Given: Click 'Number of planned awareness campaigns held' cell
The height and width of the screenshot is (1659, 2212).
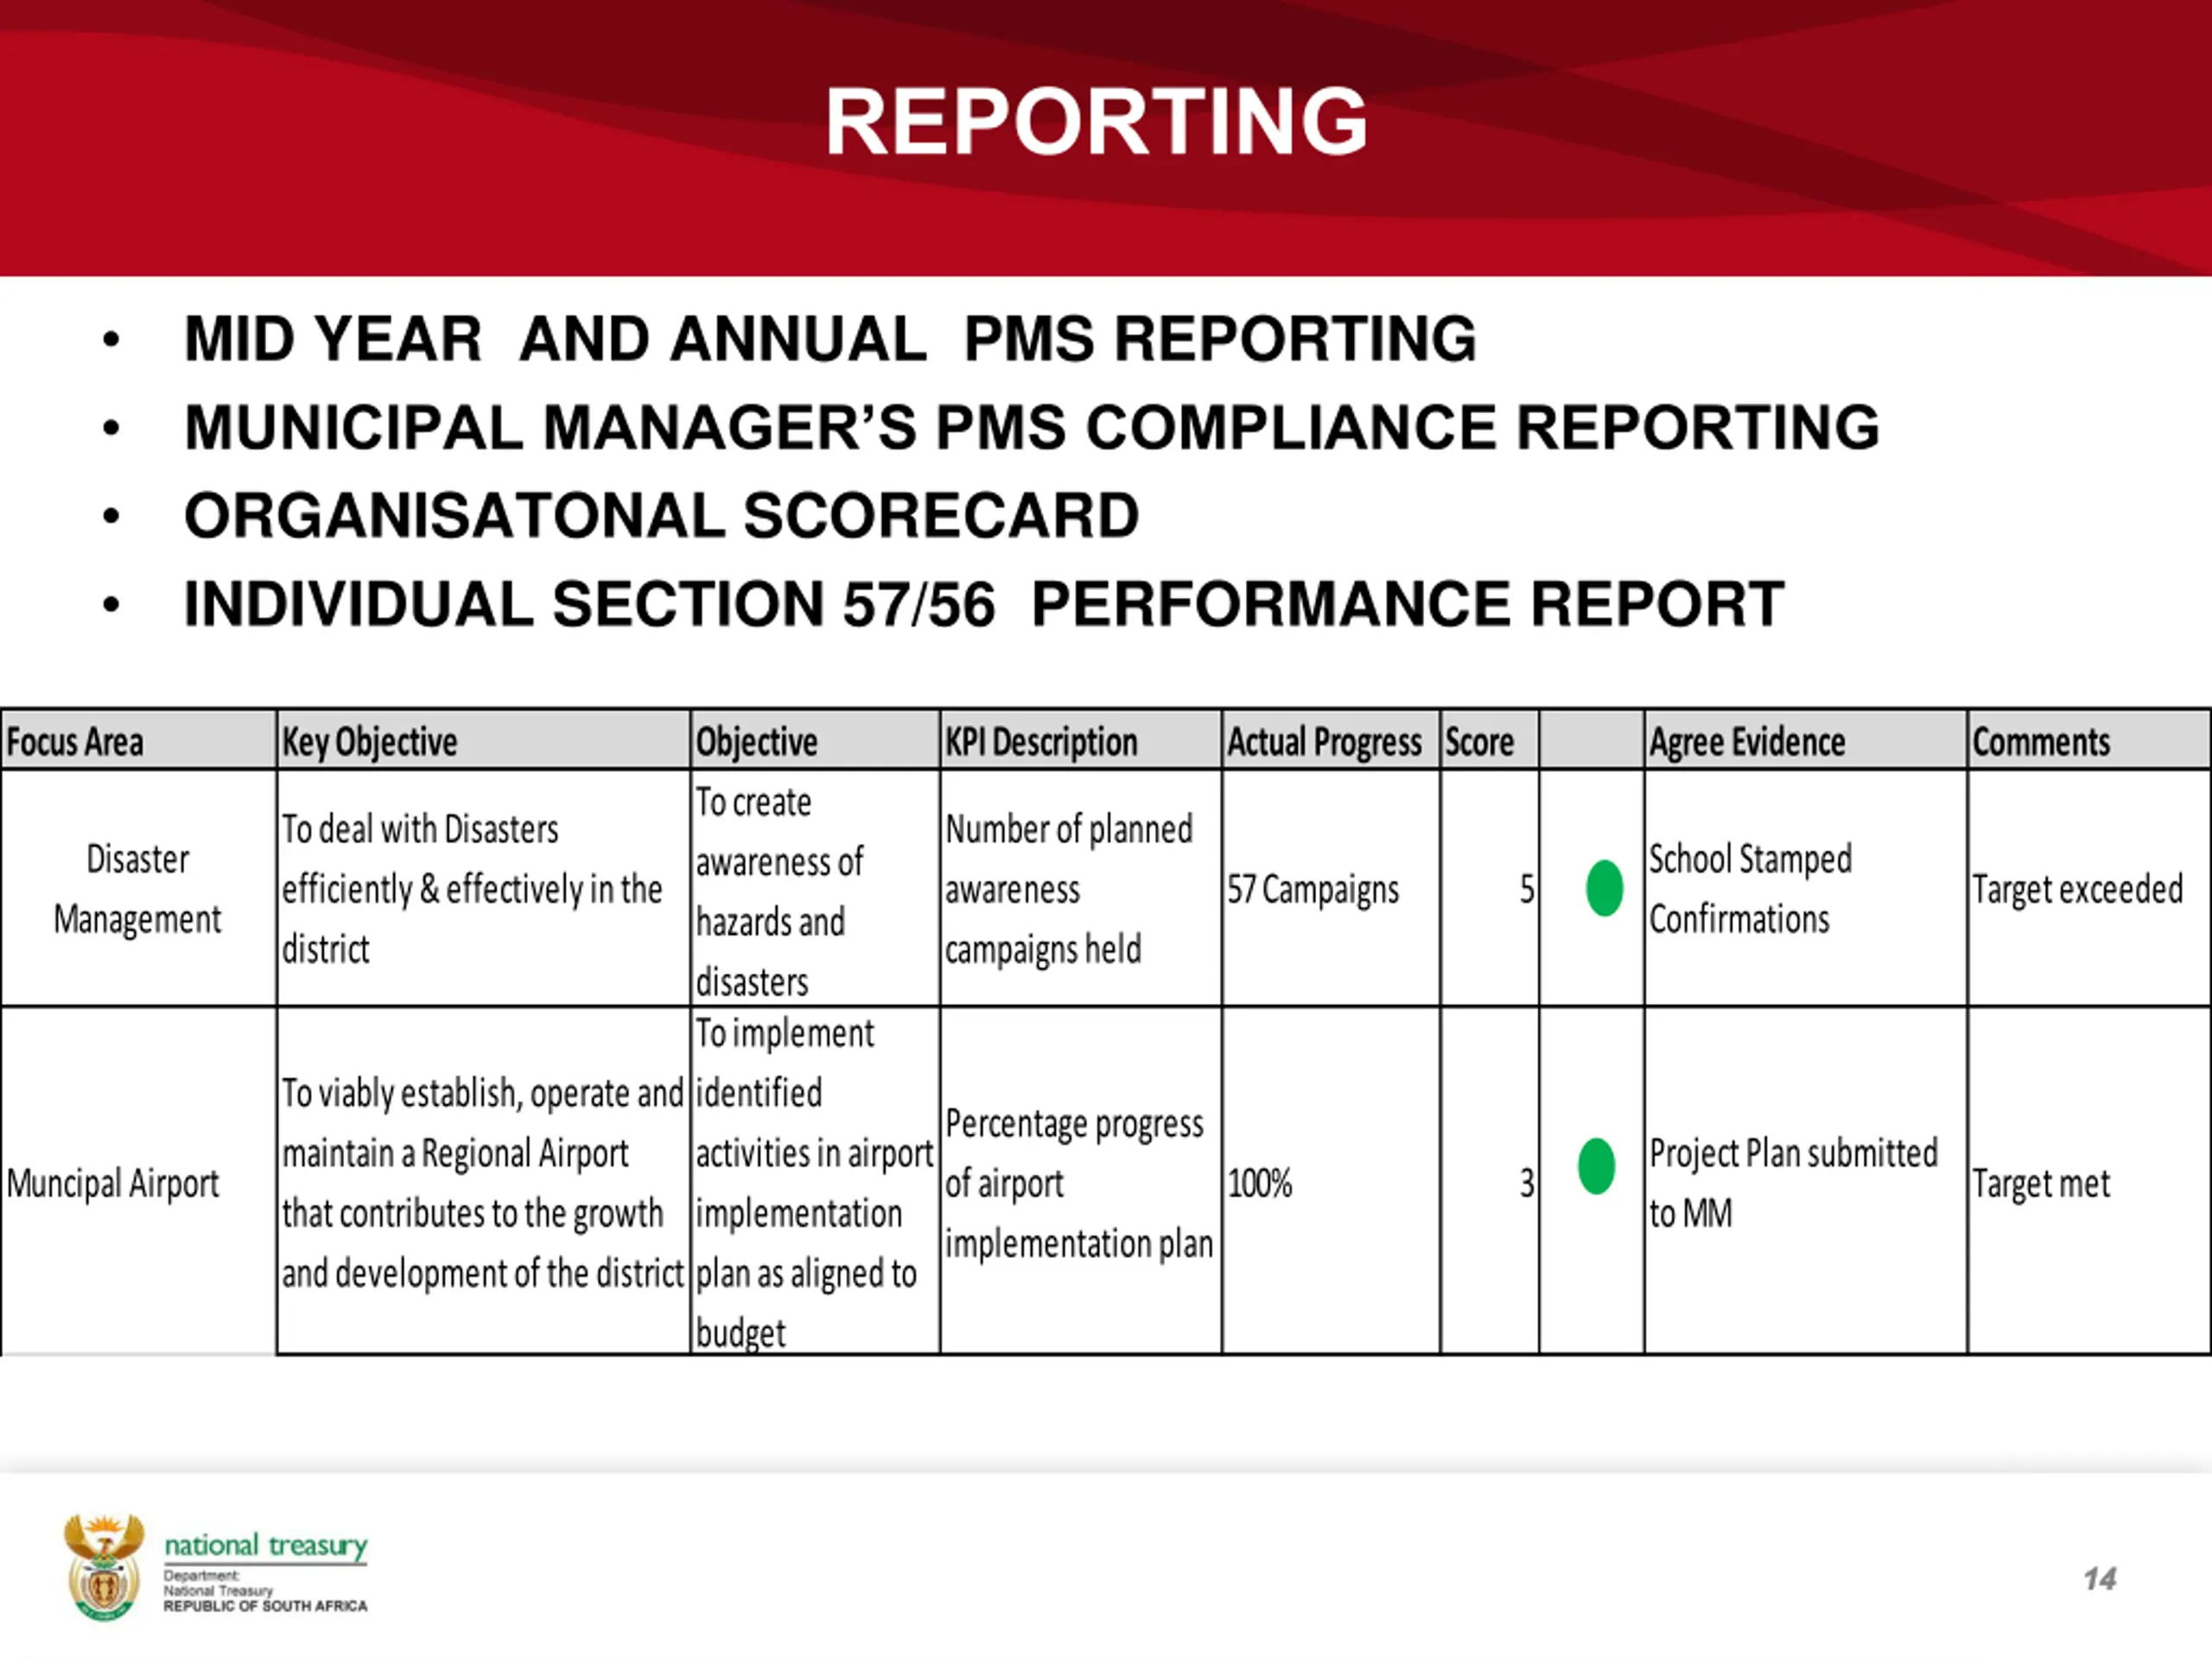Looking at the screenshot, I should click(1080, 888).
